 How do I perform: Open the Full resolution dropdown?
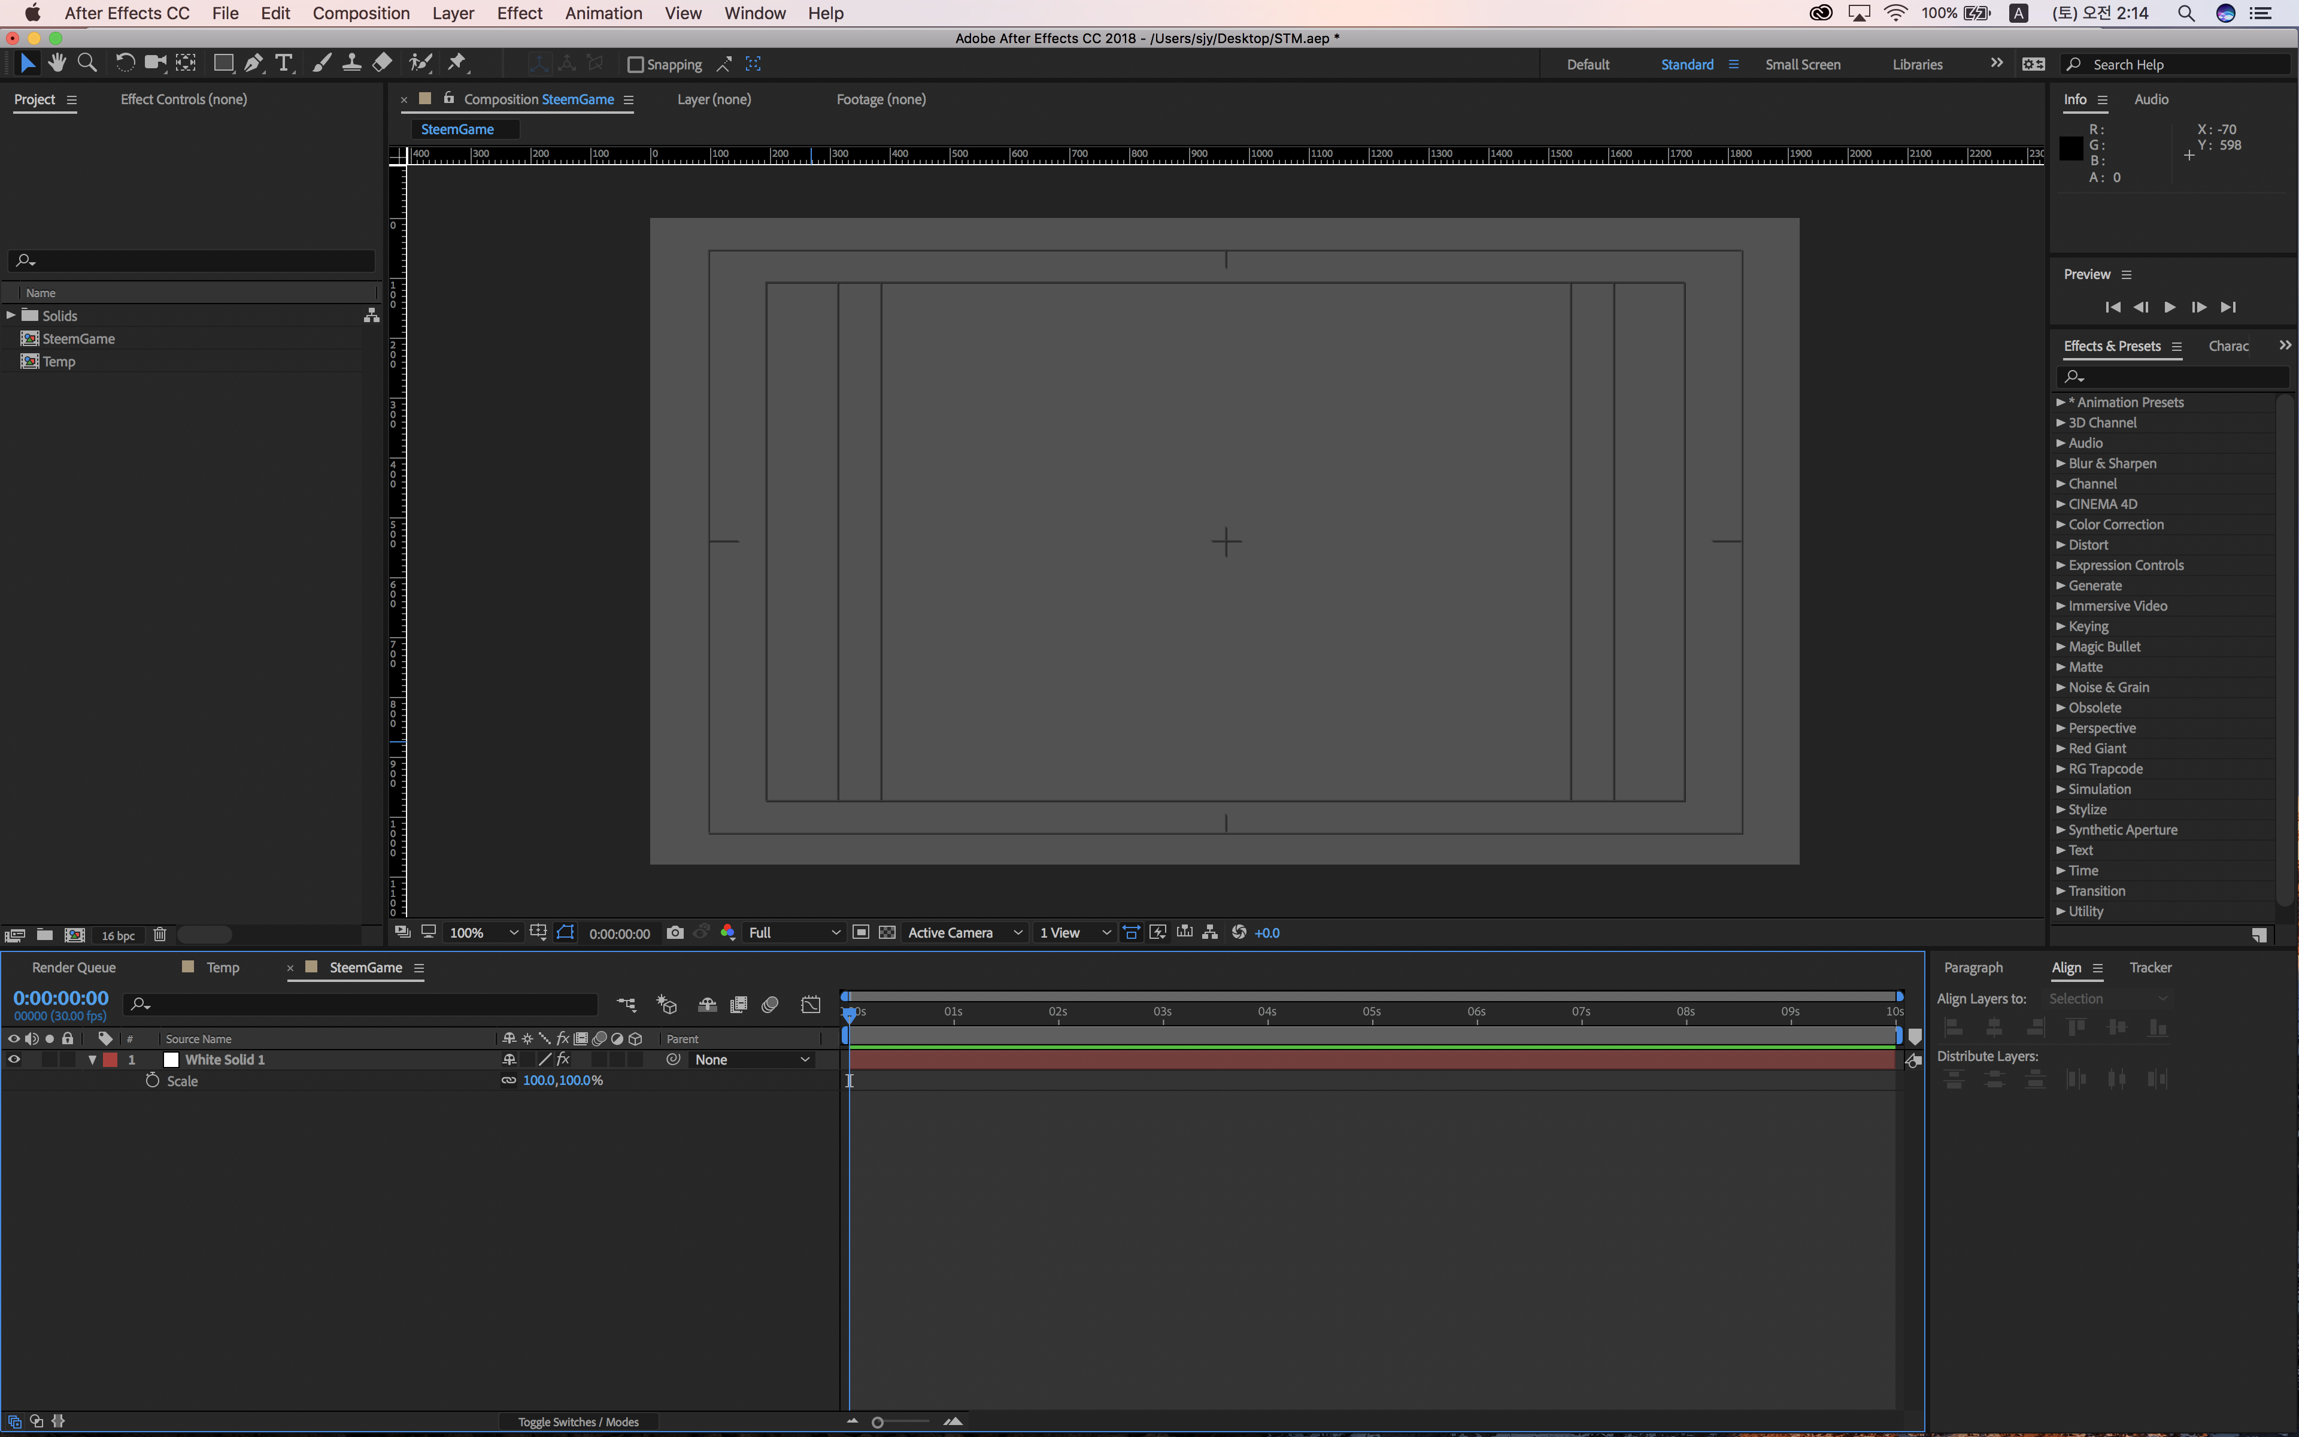(794, 932)
